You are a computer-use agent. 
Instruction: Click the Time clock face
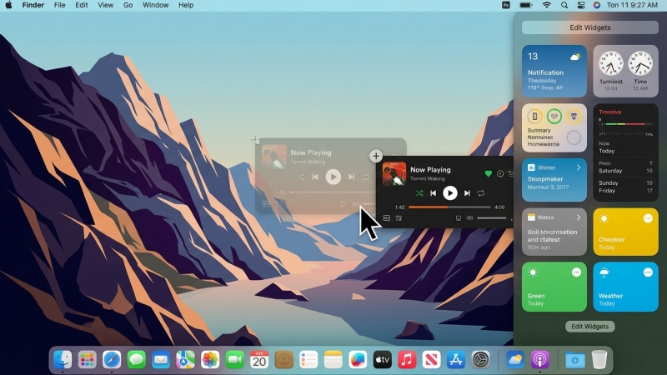[x=640, y=63]
